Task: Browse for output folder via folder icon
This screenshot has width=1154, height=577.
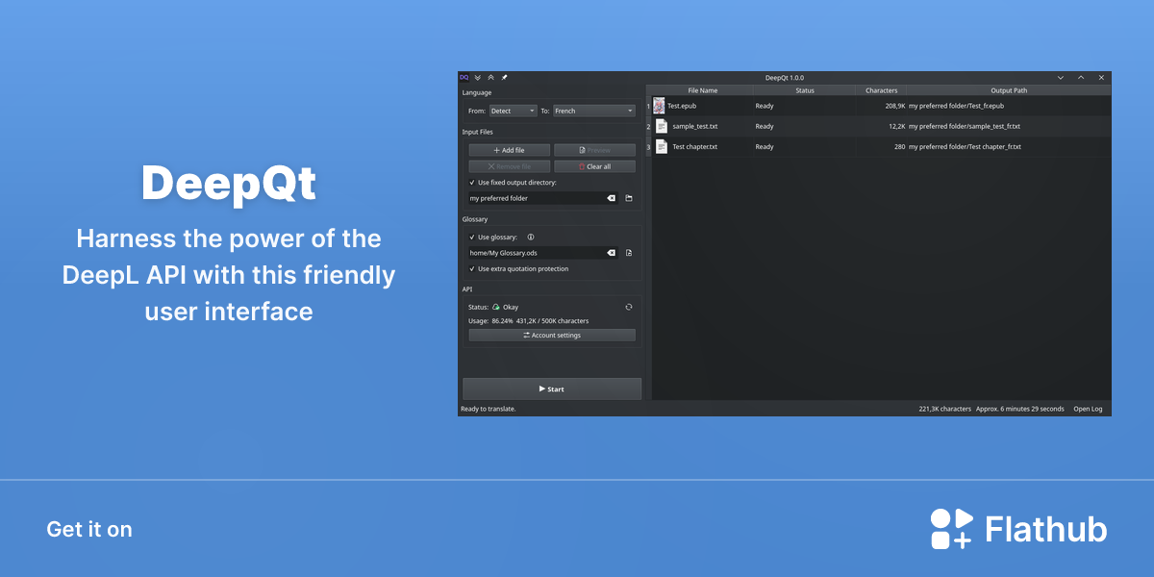Action: pyautogui.click(x=629, y=198)
